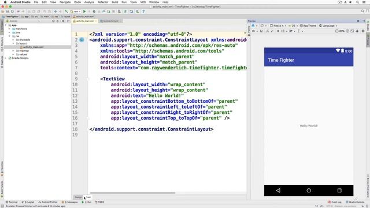Open the VCS menu
The height and width of the screenshot is (208, 370).
[143, 2]
